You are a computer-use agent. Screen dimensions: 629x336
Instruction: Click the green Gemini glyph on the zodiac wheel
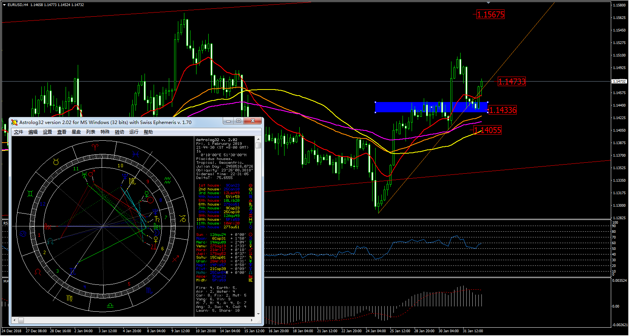(30, 193)
